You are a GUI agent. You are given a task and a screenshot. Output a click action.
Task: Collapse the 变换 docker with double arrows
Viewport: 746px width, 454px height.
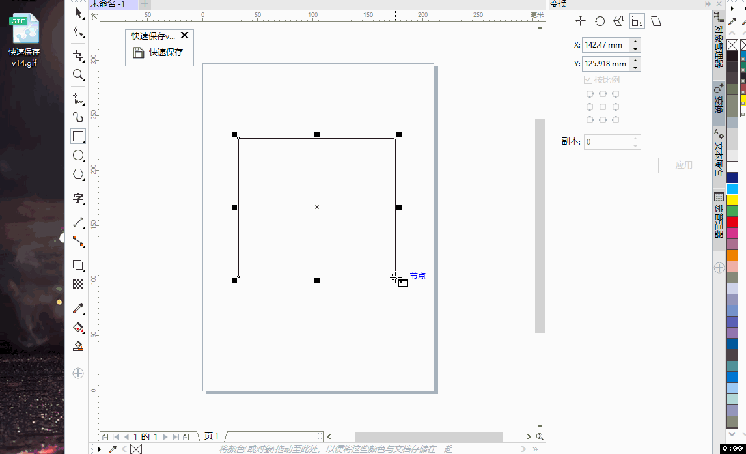coord(708,4)
